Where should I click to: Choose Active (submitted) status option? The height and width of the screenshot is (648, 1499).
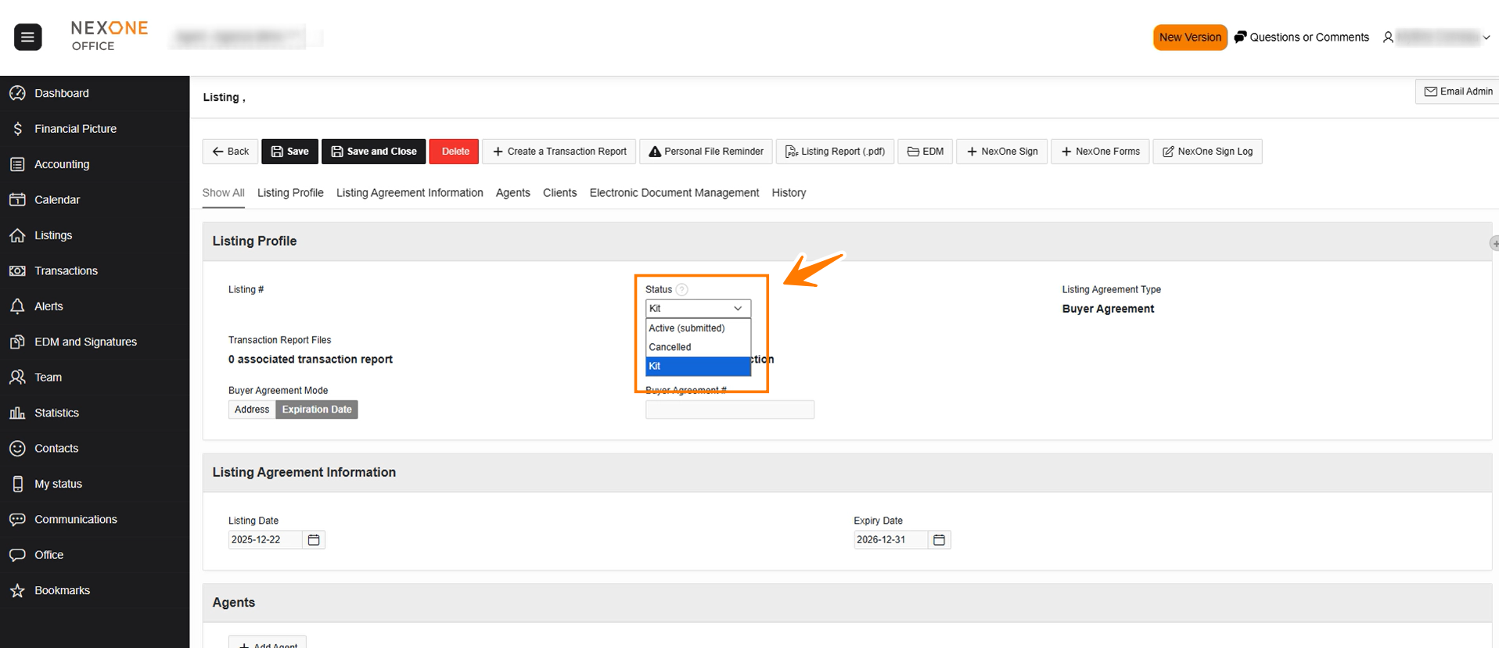(687, 328)
